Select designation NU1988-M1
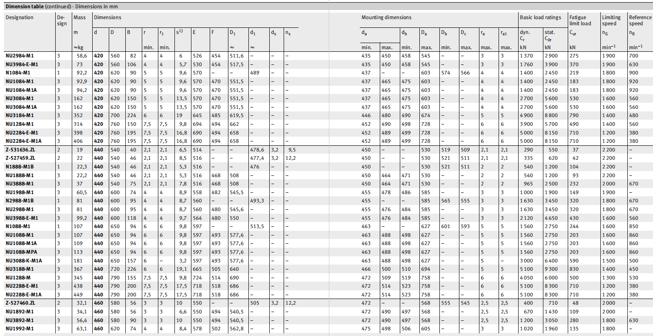653x336 pixels. (19, 192)
